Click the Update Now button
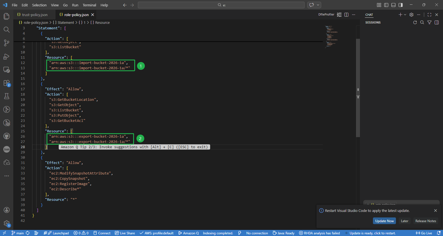The width and height of the screenshot is (443, 236). point(384,221)
